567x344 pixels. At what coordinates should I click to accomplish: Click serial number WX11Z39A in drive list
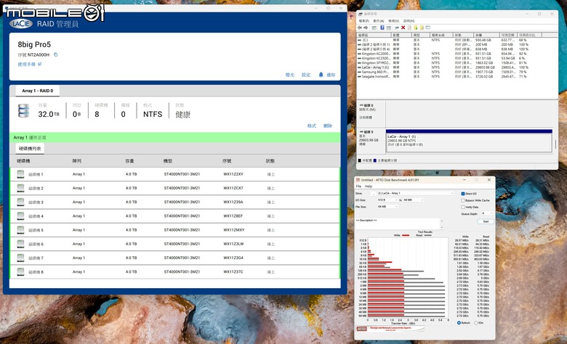click(233, 202)
